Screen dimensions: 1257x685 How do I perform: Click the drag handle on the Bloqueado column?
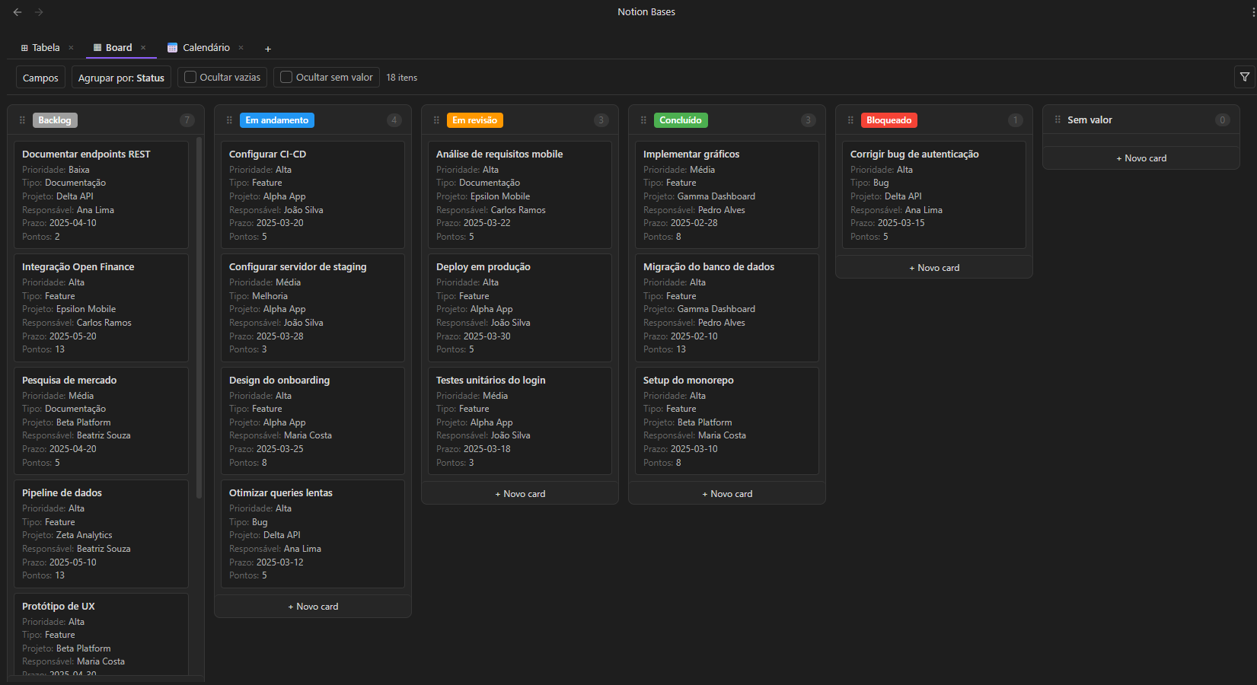click(x=850, y=120)
